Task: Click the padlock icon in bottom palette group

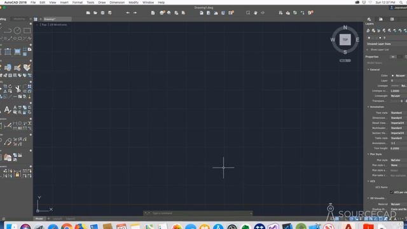Action: 17,174
